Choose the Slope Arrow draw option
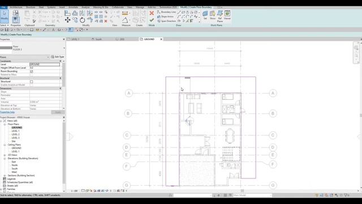Image resolution: width=362 pixels, height=204 pixels. 165,16
